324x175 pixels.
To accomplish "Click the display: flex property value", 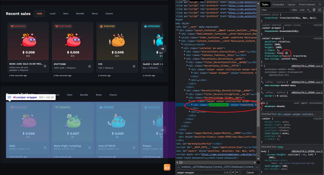I will pos(280,53).
